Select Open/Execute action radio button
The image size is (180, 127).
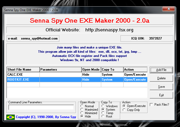[x=124, y=106]
